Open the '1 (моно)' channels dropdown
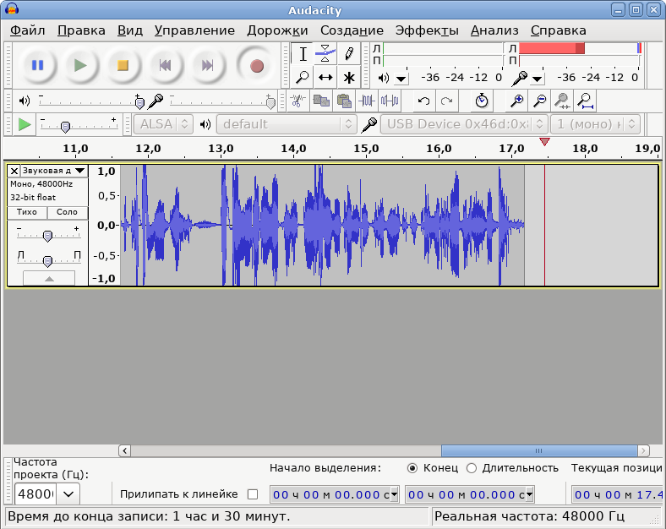666x529 pixels. 595,124
